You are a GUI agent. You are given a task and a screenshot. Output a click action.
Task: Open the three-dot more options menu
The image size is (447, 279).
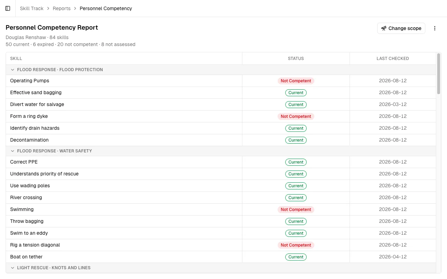tap(435, 28)
